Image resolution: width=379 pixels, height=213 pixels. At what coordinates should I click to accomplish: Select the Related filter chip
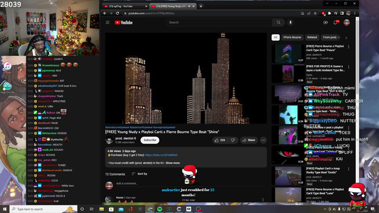(x=312, y=37)
